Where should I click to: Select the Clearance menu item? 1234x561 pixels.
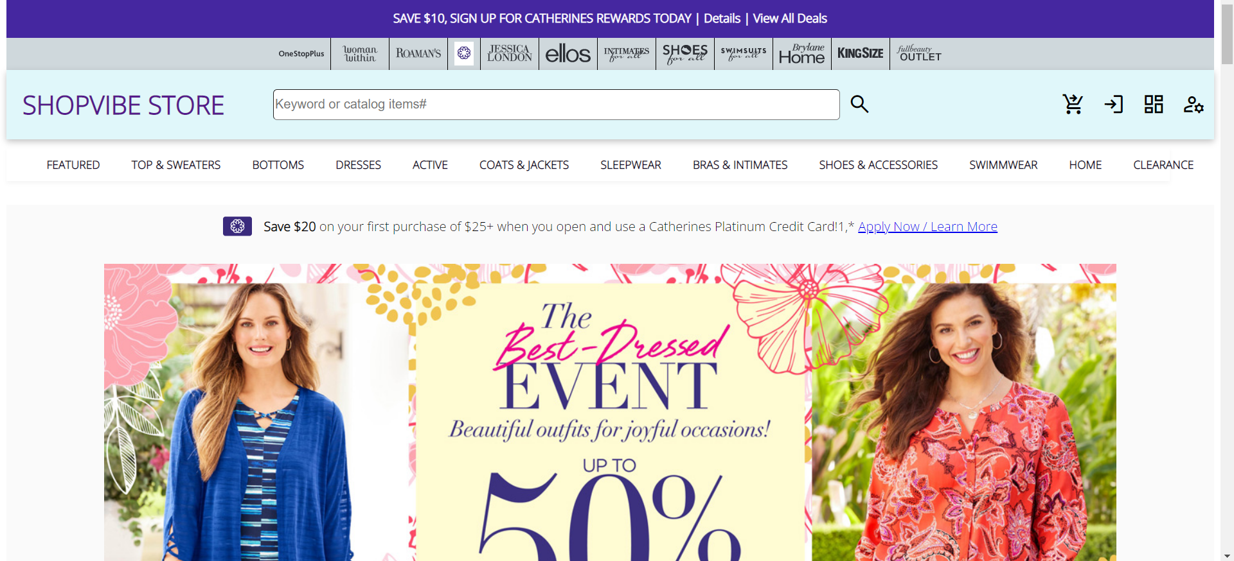1163,165
